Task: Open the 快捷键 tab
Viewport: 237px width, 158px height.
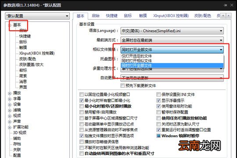Action: pyautogui.click(x=111, y=15)
